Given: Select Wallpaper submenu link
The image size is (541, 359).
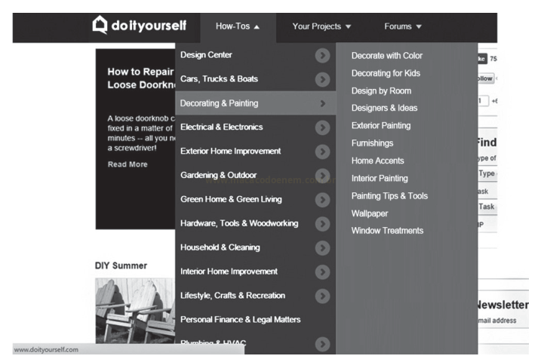Looking at the screenshot, I should (x=370, y=213).
